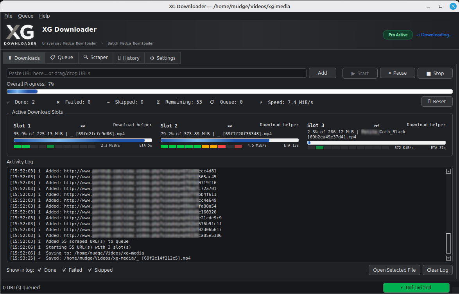This screenshot has height=294, width=459.
Task: Open the Help menu
Action: 45,16
